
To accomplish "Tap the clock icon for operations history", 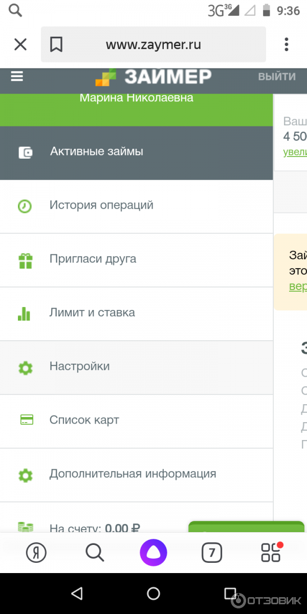I will tap(25, 206).
